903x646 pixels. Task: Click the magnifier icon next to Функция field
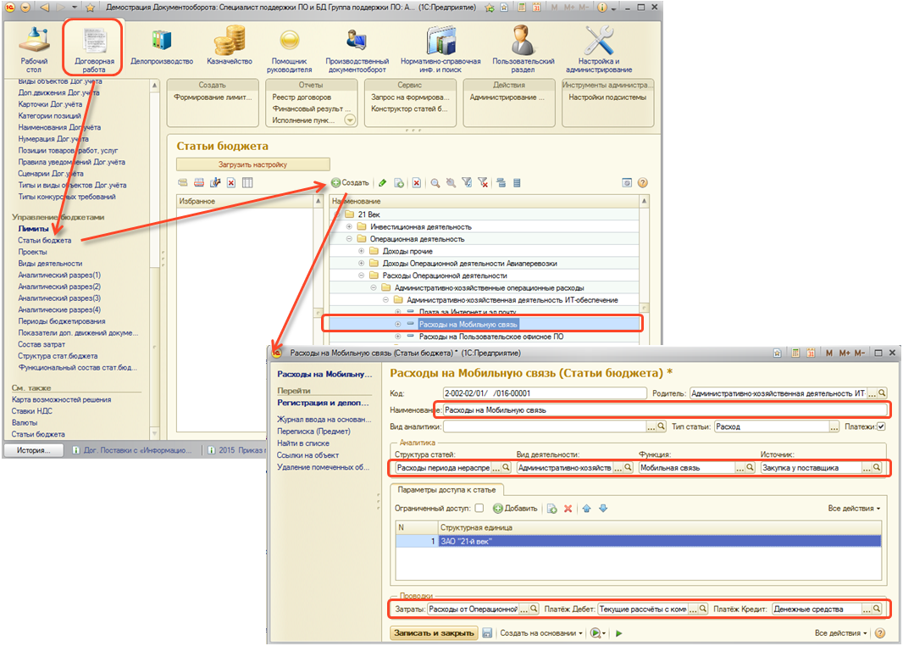[x=751, y=467]
